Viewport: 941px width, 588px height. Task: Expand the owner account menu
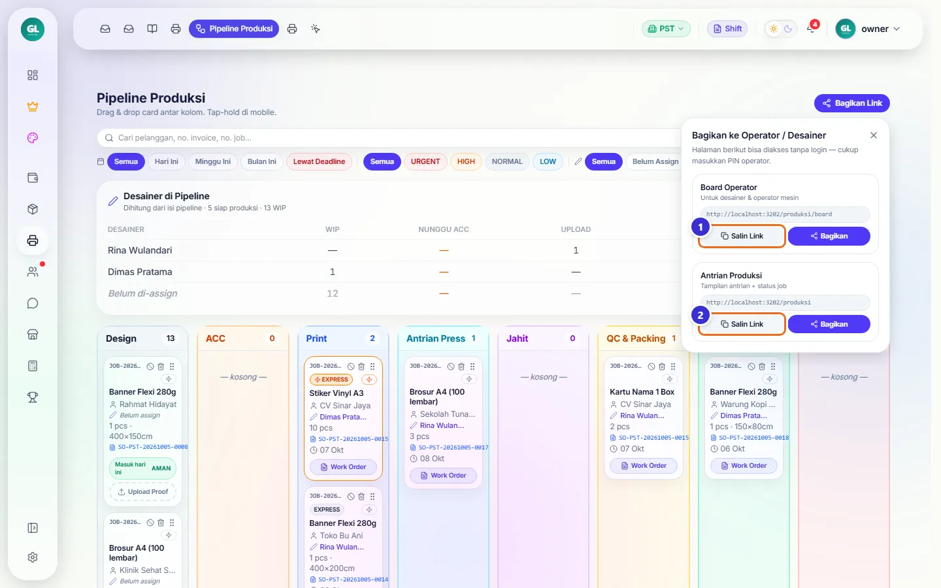868,29
